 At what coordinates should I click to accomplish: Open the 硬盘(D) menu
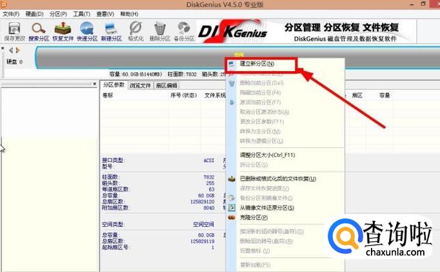pos(34,14)
